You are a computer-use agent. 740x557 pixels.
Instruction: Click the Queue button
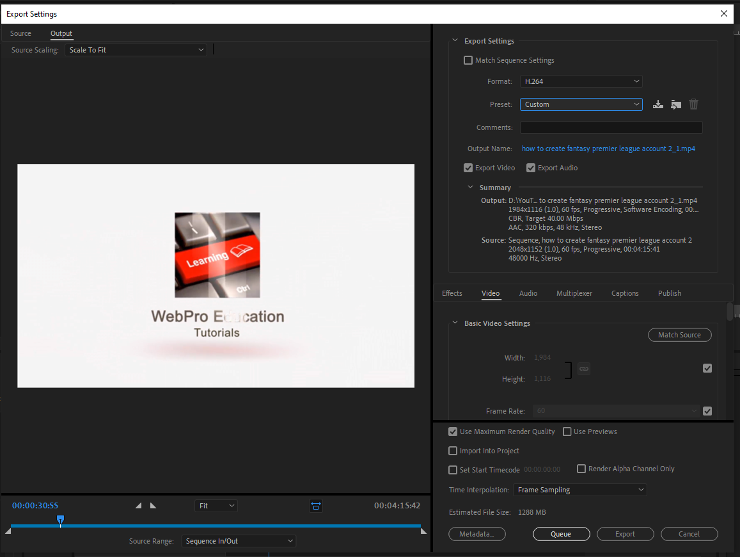(561, 534)
